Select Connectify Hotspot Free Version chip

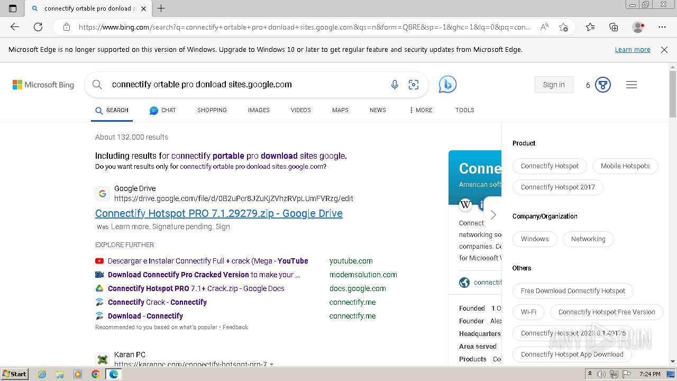(607, 312)
